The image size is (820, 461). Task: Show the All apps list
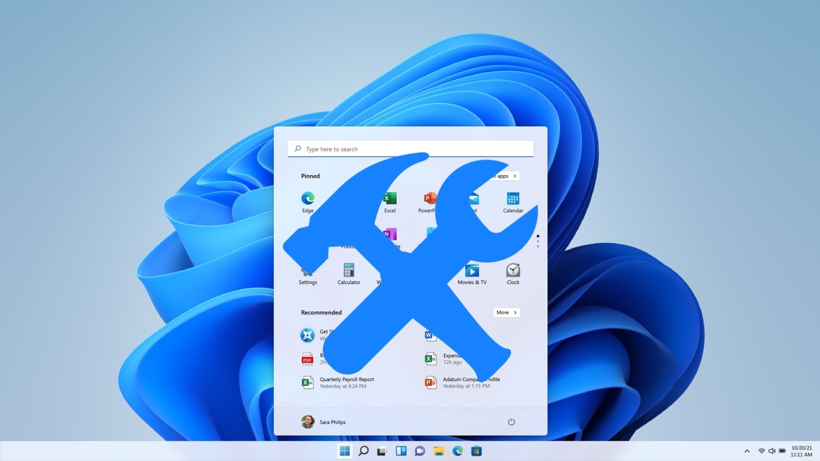click(x=506, y=176)
